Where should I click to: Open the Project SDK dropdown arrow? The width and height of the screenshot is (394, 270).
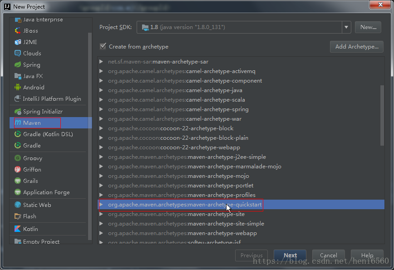346,27
